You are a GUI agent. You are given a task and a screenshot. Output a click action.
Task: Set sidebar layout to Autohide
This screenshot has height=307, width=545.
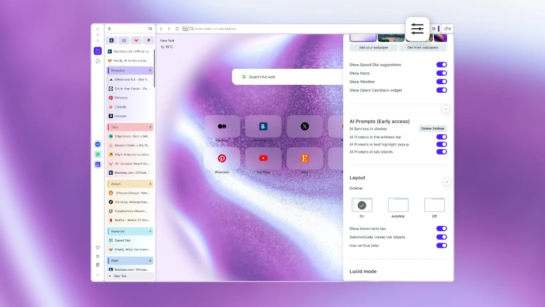pyautogui.click(x=398, y=205)
